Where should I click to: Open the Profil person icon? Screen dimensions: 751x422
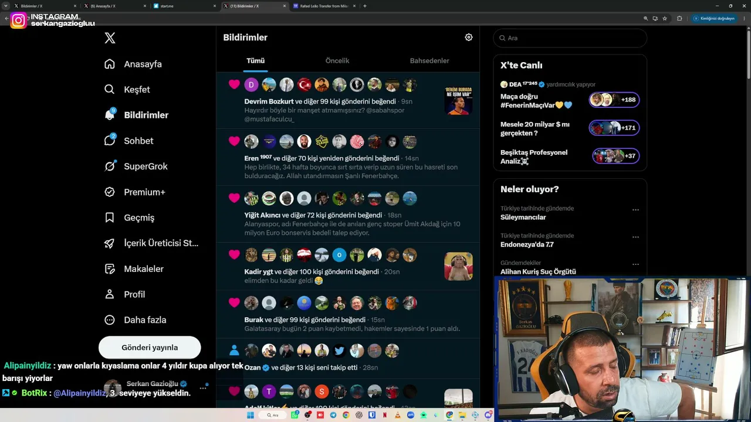click(x=110, y=294)
